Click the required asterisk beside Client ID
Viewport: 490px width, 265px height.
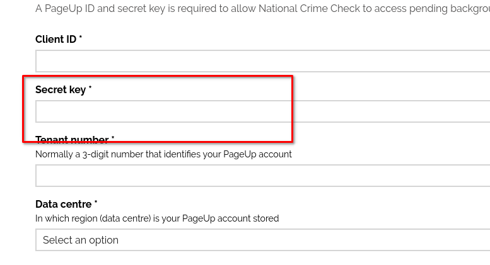(x=81, y=38)
